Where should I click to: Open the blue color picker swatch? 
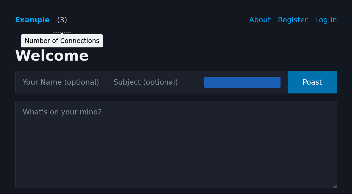pyautogui.click(x=242, y=82)
